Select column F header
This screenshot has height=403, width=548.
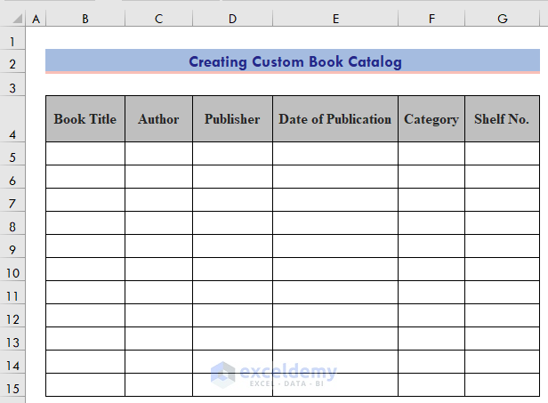[x=431, y=19]
